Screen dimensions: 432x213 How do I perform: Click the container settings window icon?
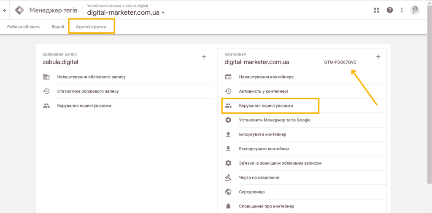click(x=228, y=77)
